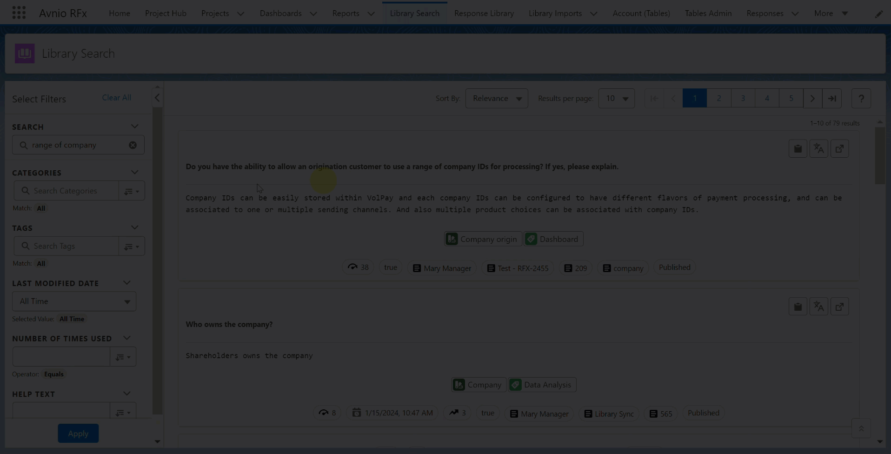The height and width of the screenshot is (454, 891).
Task: Click the Data Analysis tag badge
Action: click(x=542, y=385)
